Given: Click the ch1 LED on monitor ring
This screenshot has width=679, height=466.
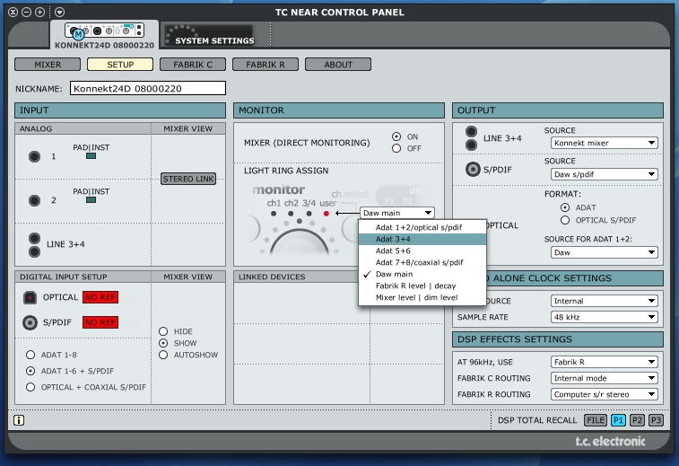Looking at the screenshot, I should pos(274,214).
